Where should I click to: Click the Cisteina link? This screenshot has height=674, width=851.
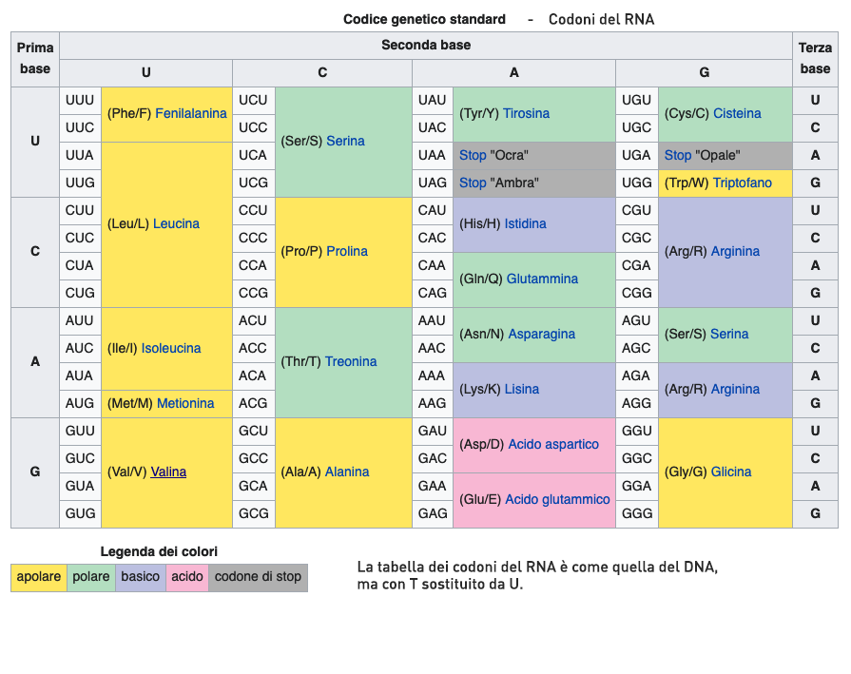[737, 113]
